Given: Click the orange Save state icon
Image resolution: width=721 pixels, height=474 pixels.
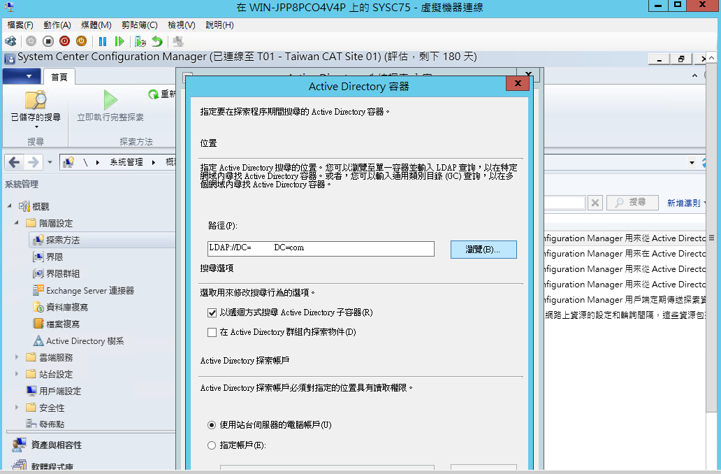Looking at the screenshot, I should [81, 41].
